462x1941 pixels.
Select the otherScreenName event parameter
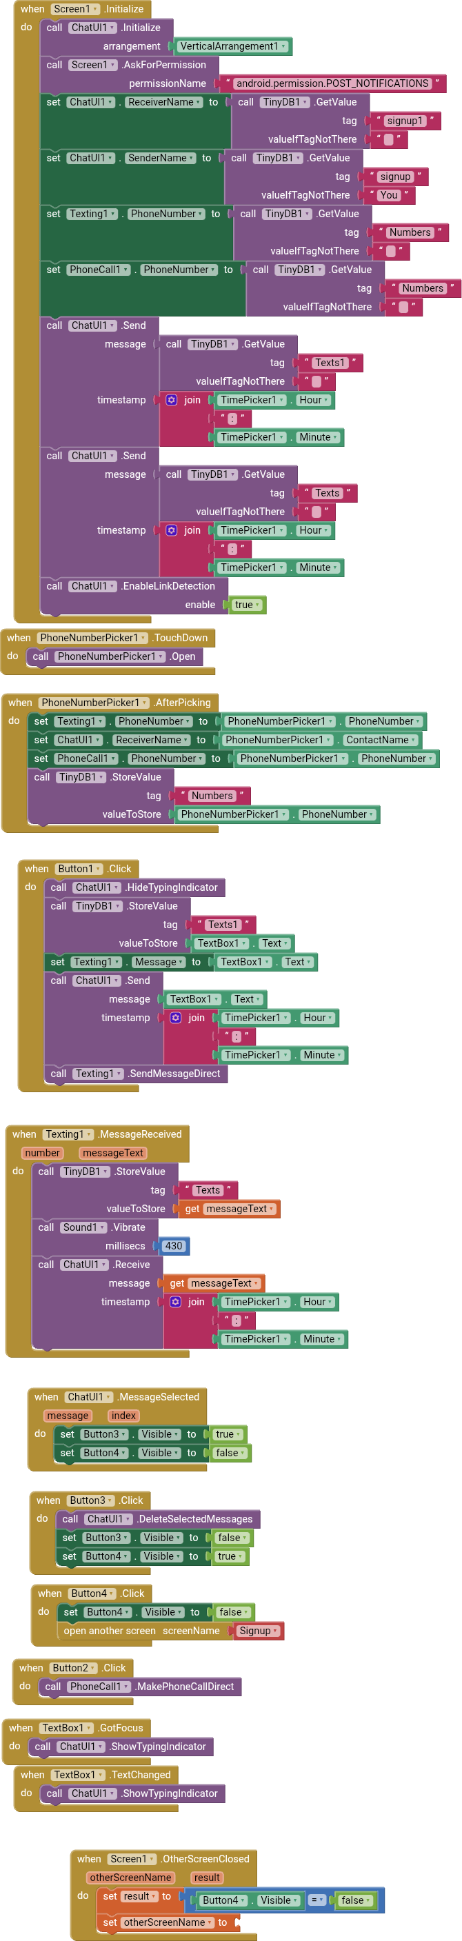coord(130,1878)
